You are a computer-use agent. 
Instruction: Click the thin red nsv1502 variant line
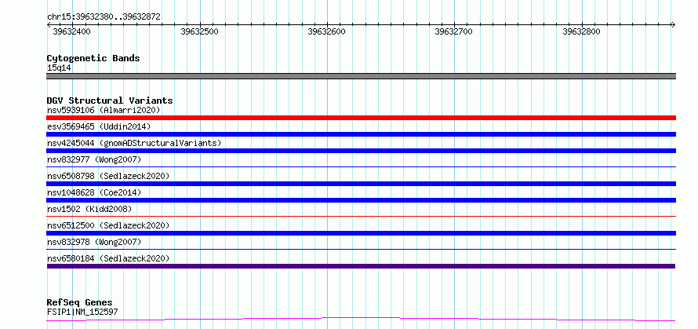pyautogui.click(x=361, y=216)
